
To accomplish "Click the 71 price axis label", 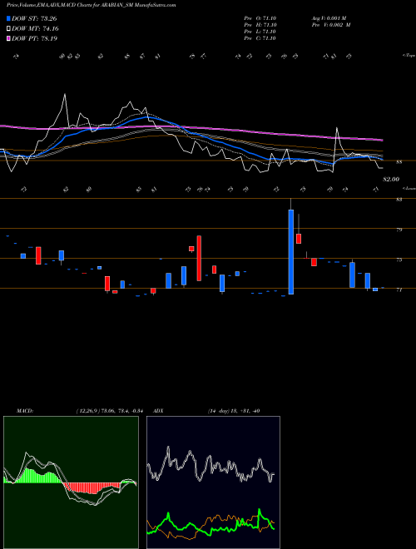I will point(399,290).
